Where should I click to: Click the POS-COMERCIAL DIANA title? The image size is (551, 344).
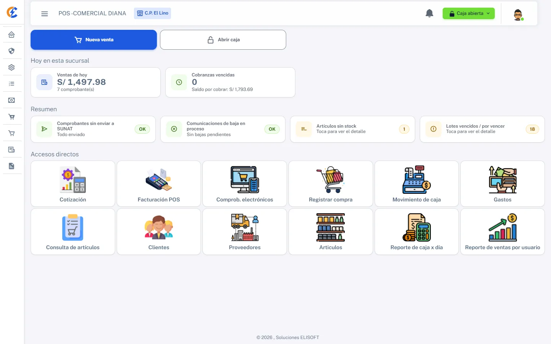point(92,13)
